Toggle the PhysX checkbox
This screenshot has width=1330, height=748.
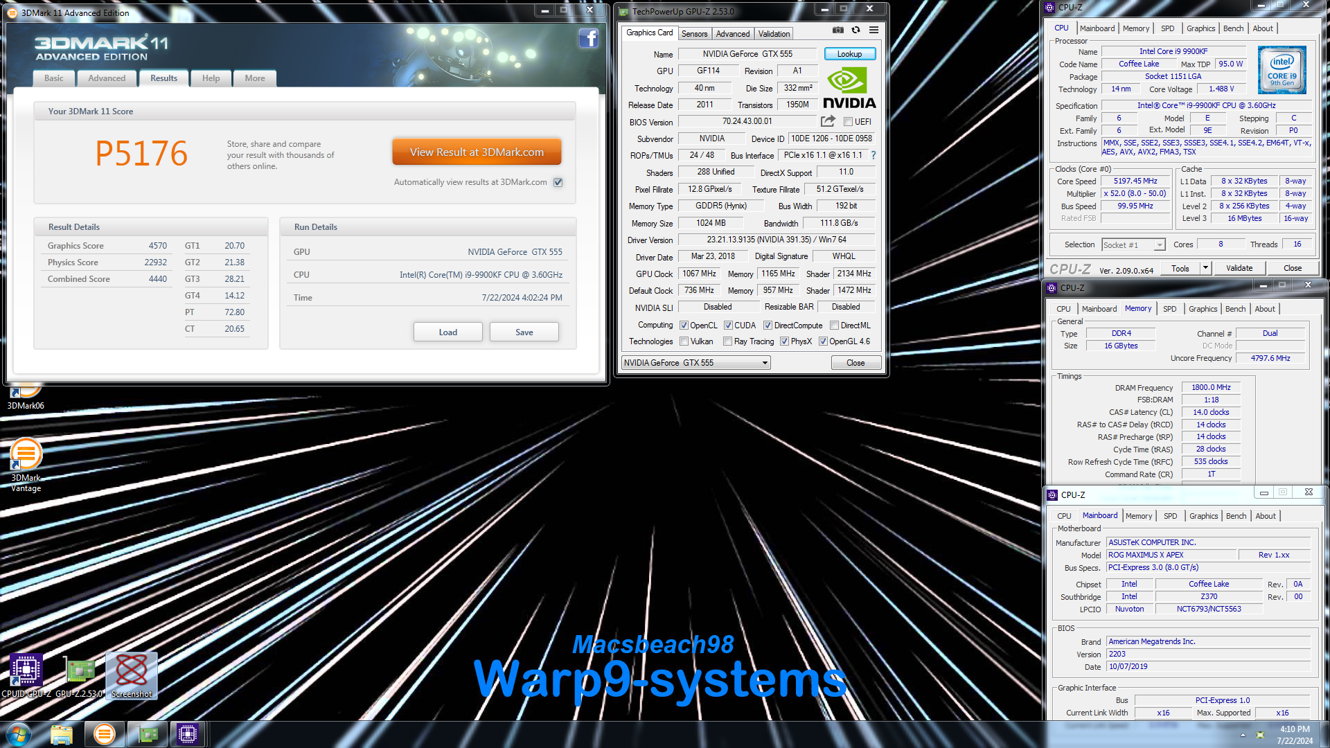click(x=784, y=341)
